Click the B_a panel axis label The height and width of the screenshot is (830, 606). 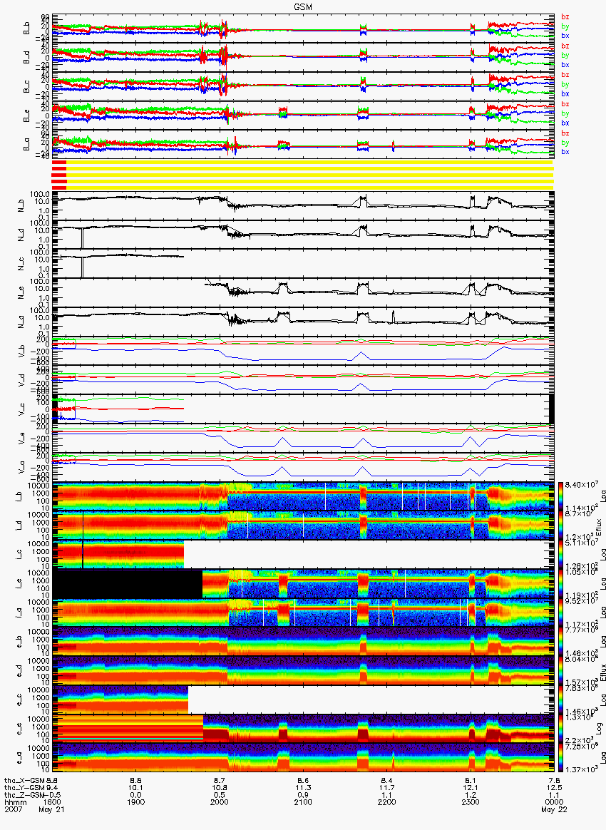point(26,145)
